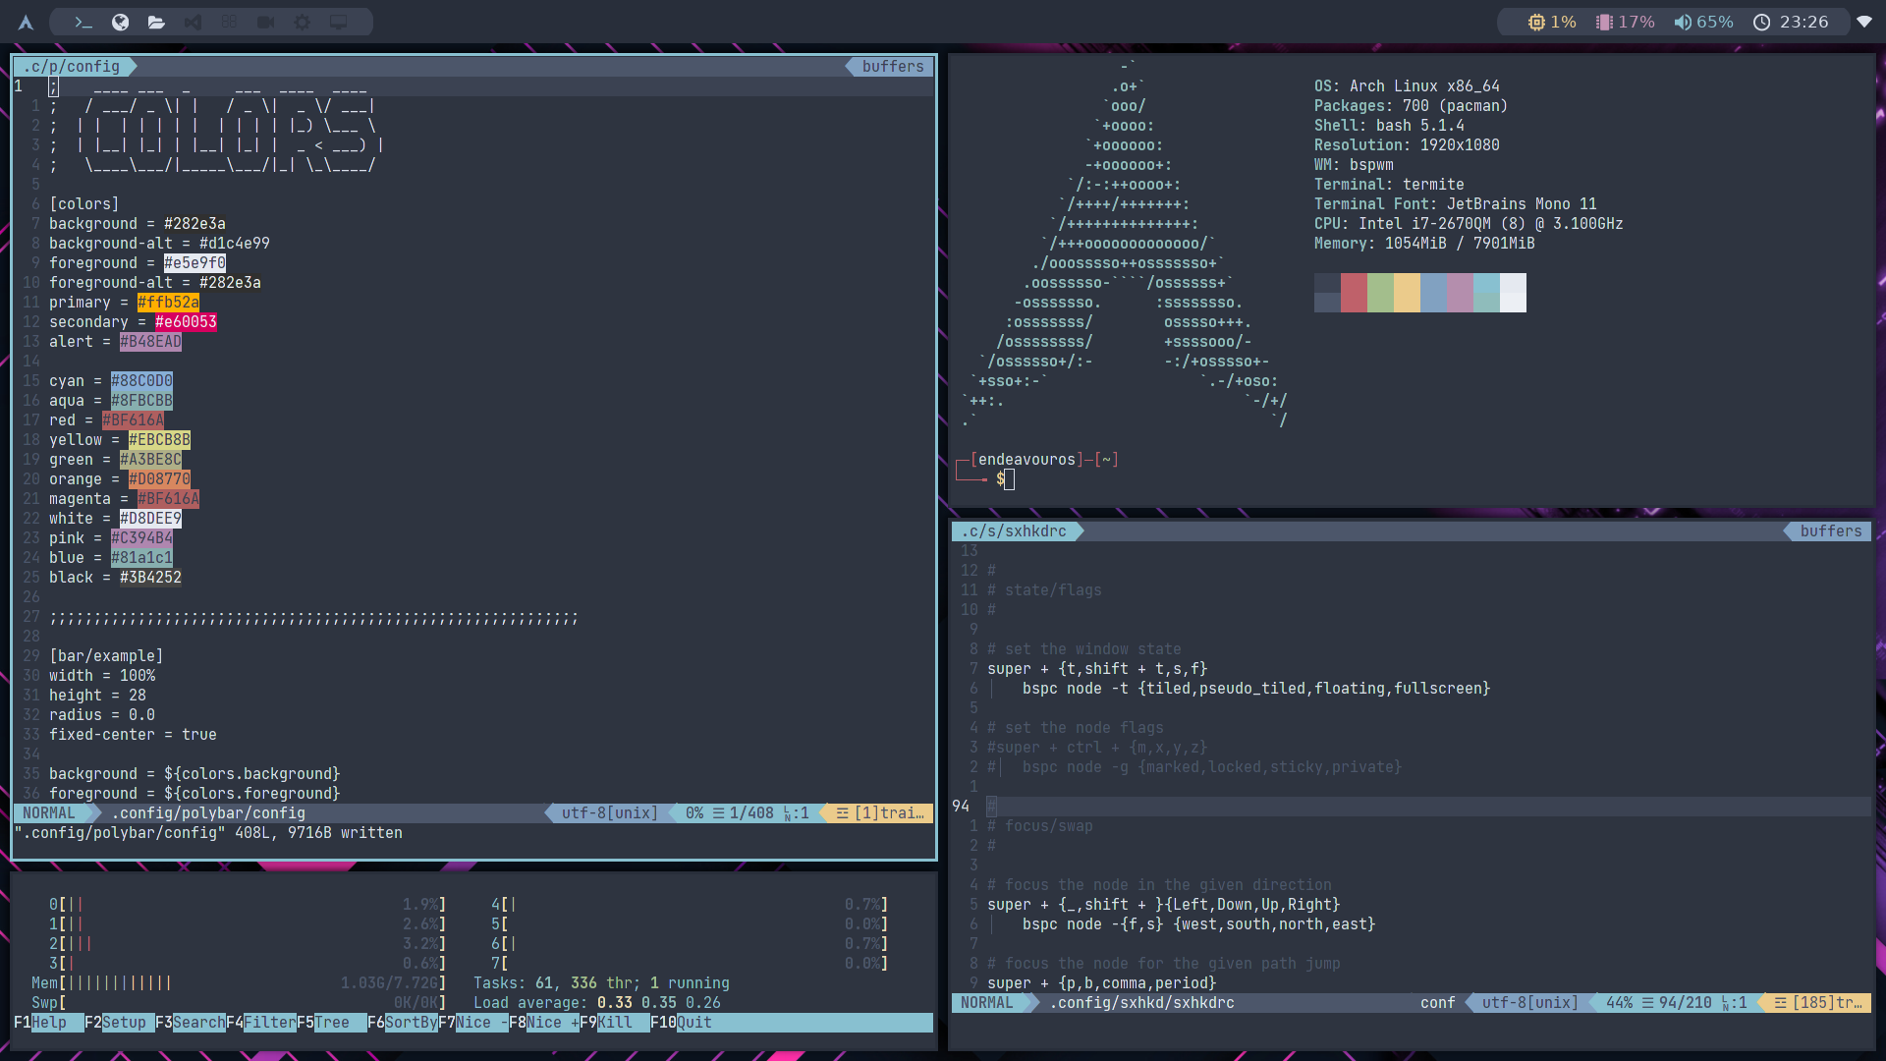Click the CPU 2 usage bar showing 3.2%
This screenshot has height=1061, width=1886.
pyautogui.click(x=248, y=943)
